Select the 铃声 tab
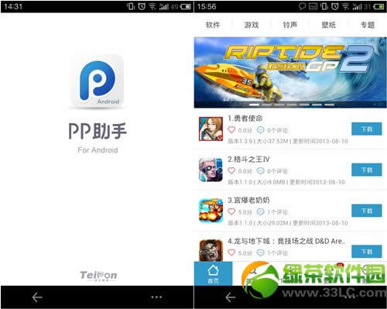The image size is (387, 309). coord(290,25)
